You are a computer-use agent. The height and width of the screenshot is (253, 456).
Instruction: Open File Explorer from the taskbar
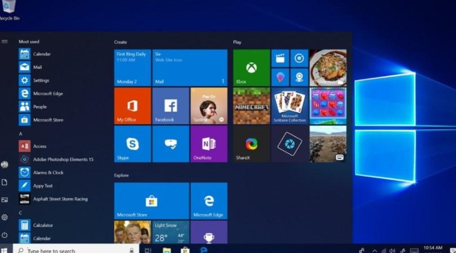[167, 250]
